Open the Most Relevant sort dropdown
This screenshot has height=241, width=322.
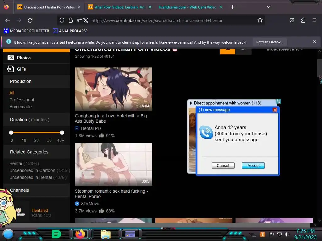click(x=285, y=50)
